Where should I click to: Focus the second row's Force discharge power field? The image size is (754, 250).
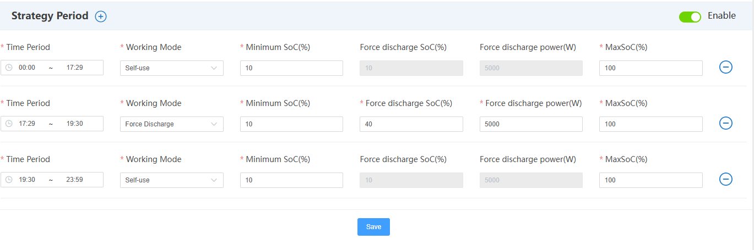530,124
